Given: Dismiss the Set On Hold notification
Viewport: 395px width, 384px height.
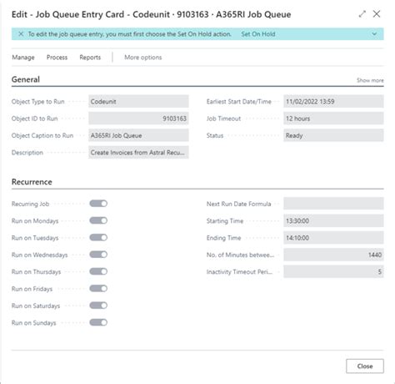Looking at the screenshot, I should pos(21,34).
